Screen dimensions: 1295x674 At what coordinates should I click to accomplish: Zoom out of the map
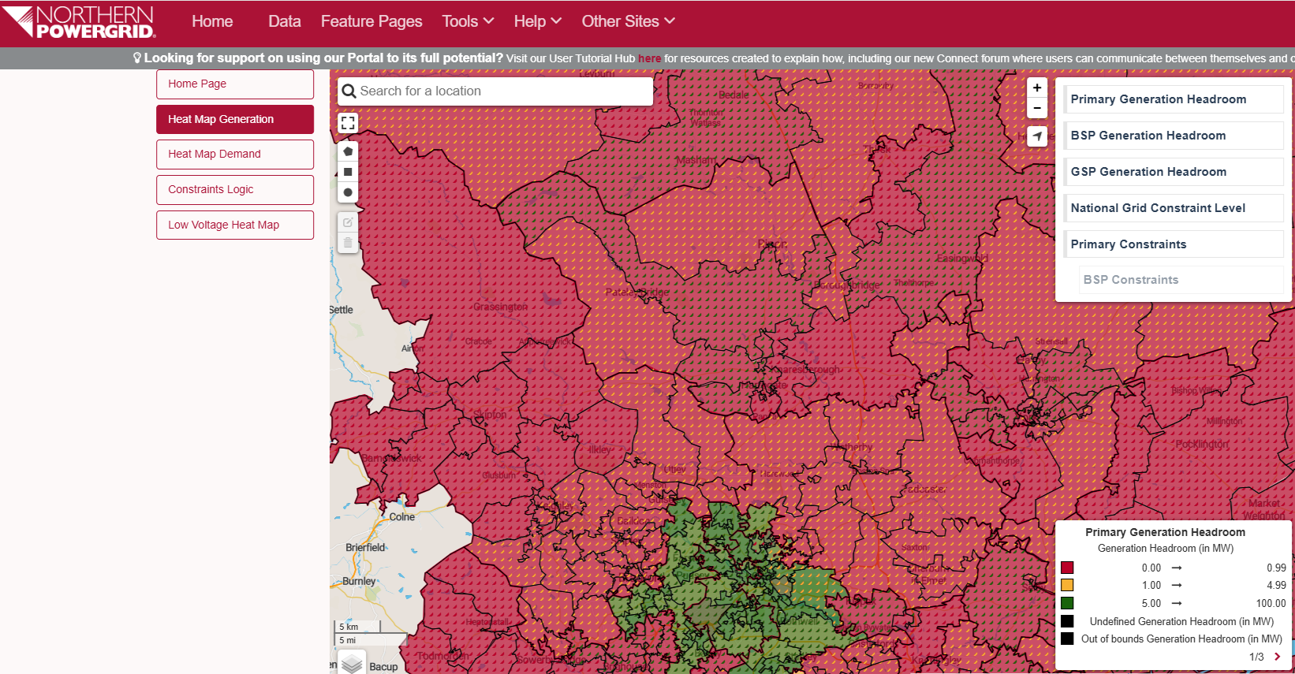point(1037,108)
